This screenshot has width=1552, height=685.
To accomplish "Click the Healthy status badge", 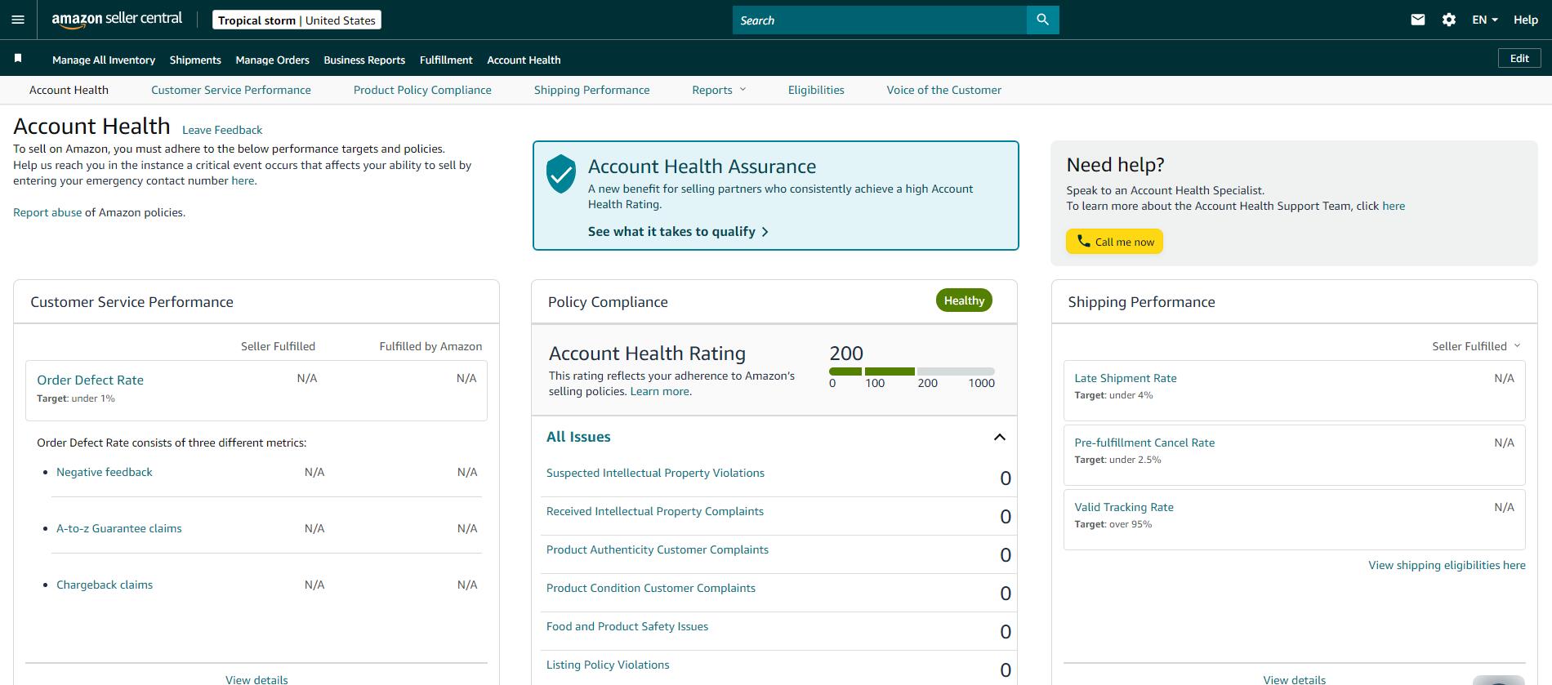I will click(x=964, y=300).
